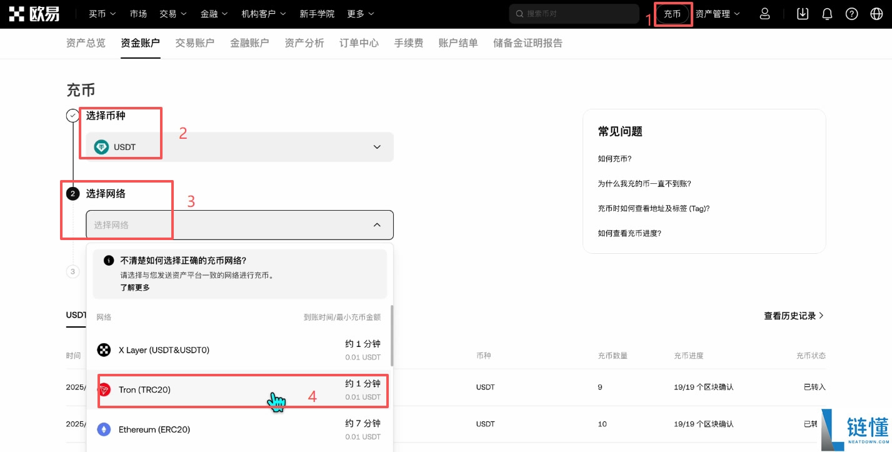Open the notifications bell
Viewport: 892px width, 452px height.
click(827, 14)
